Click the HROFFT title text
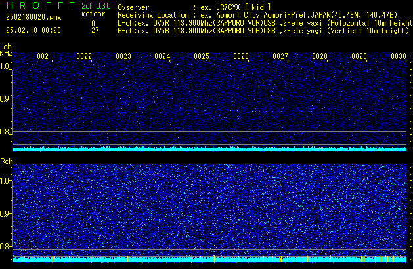Image resolution: width=413 pixels, height=269 pixels. 41,5
